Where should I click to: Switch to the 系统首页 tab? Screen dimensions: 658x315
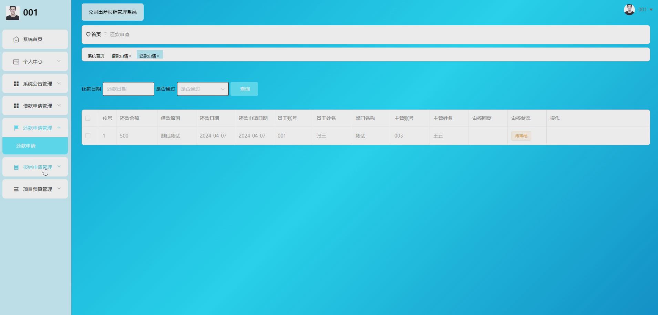pos(96,56)
